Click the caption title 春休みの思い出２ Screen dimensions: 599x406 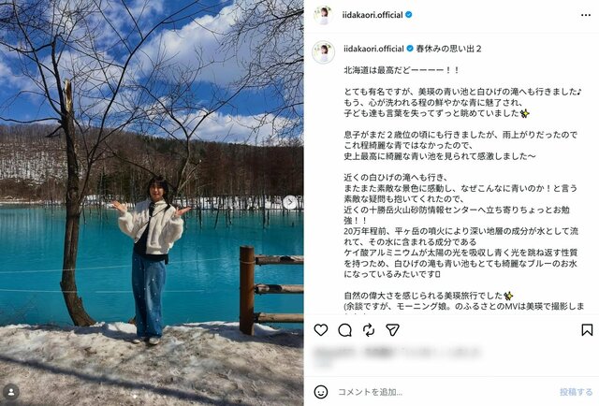point(448,49)
